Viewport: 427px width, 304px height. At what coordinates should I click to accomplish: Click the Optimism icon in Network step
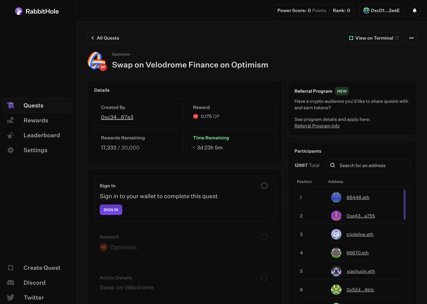[x=103, y=247]
